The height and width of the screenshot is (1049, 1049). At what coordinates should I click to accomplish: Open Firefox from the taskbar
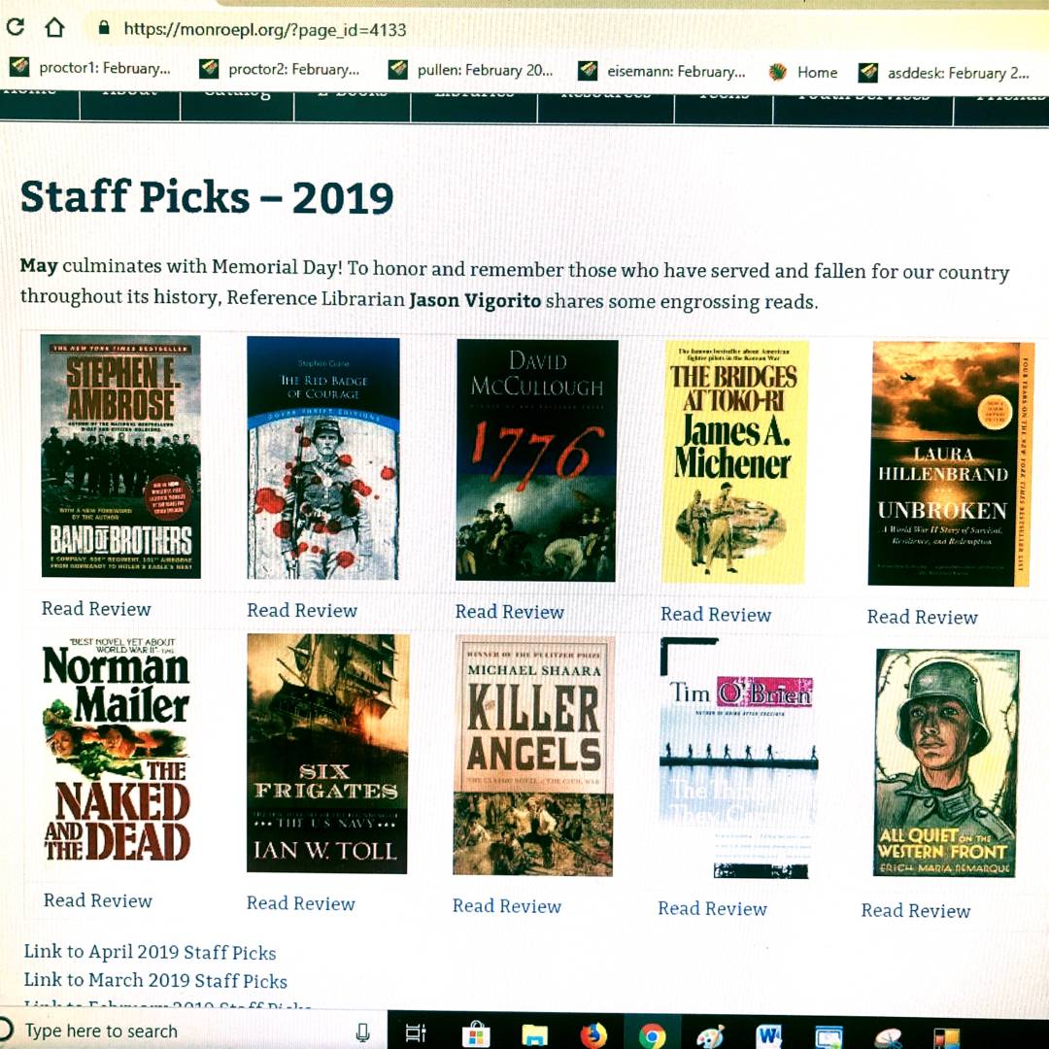(x=593, y=1034)
